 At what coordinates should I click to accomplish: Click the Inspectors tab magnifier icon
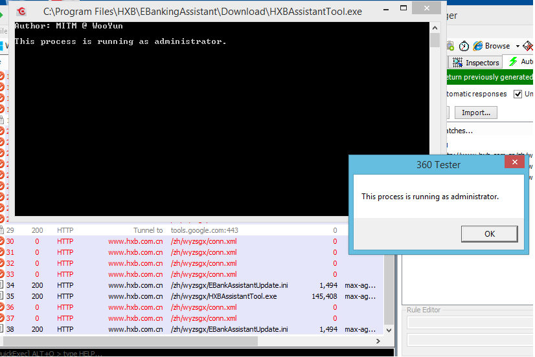click(x=457, y=62)
